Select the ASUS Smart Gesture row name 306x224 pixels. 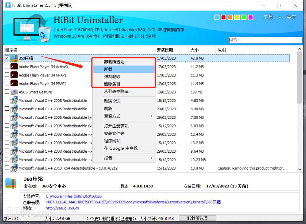click(x=35, y=92)
